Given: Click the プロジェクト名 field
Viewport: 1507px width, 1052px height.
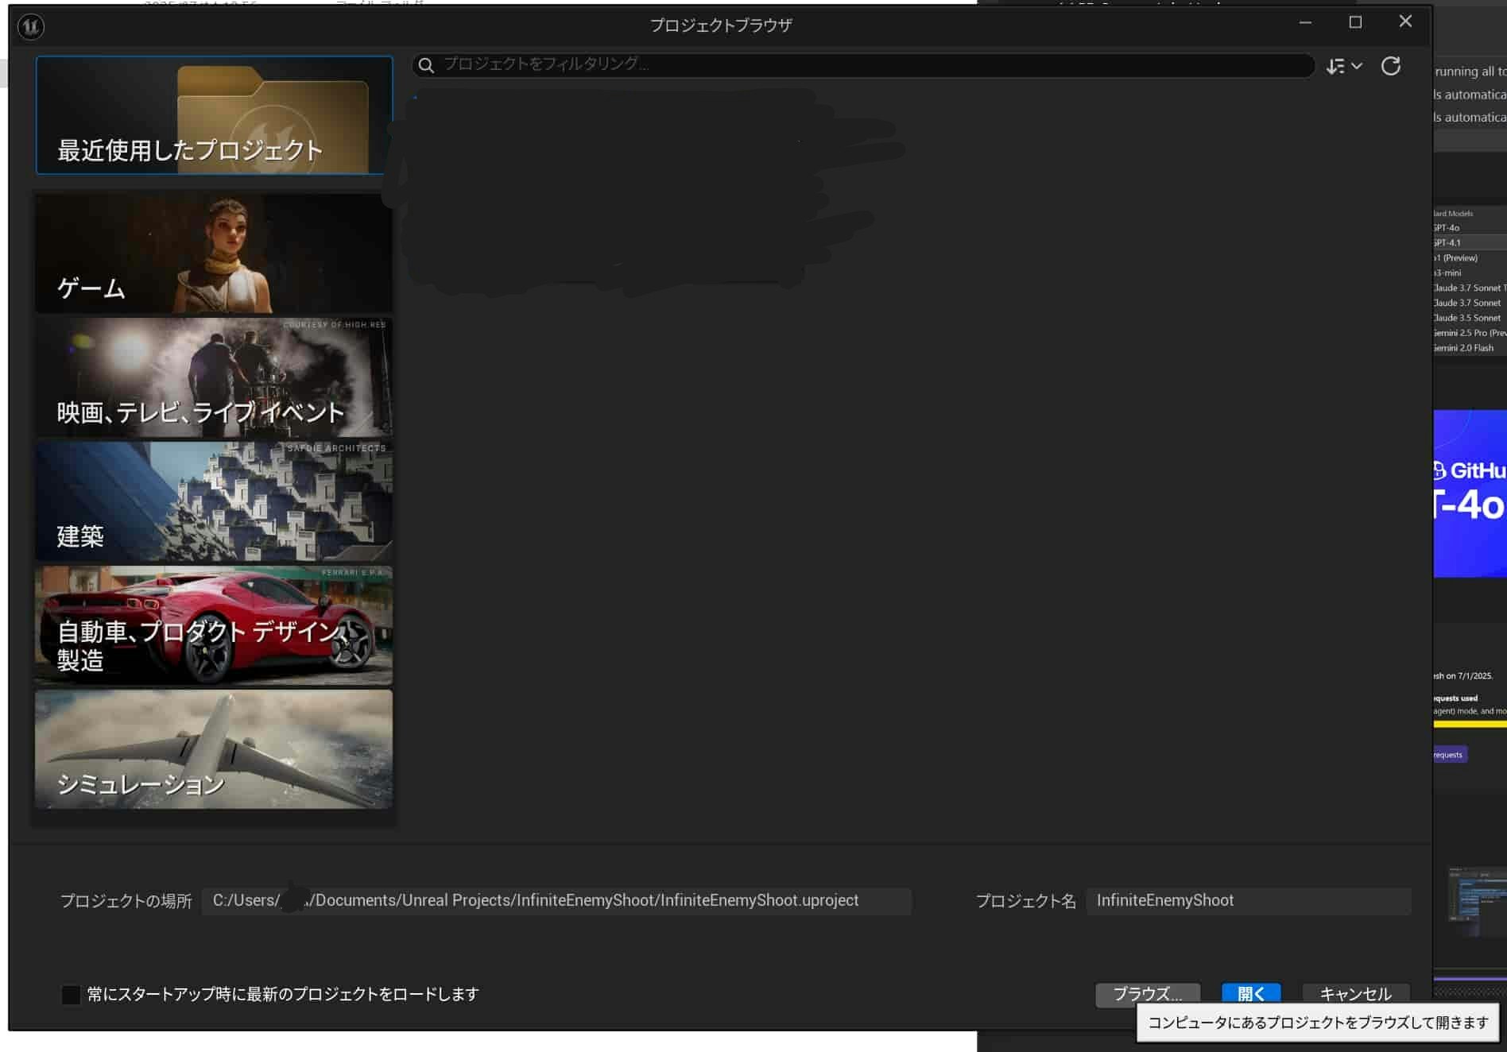Looking at the screenshot, I should [x=1249, y=901].
